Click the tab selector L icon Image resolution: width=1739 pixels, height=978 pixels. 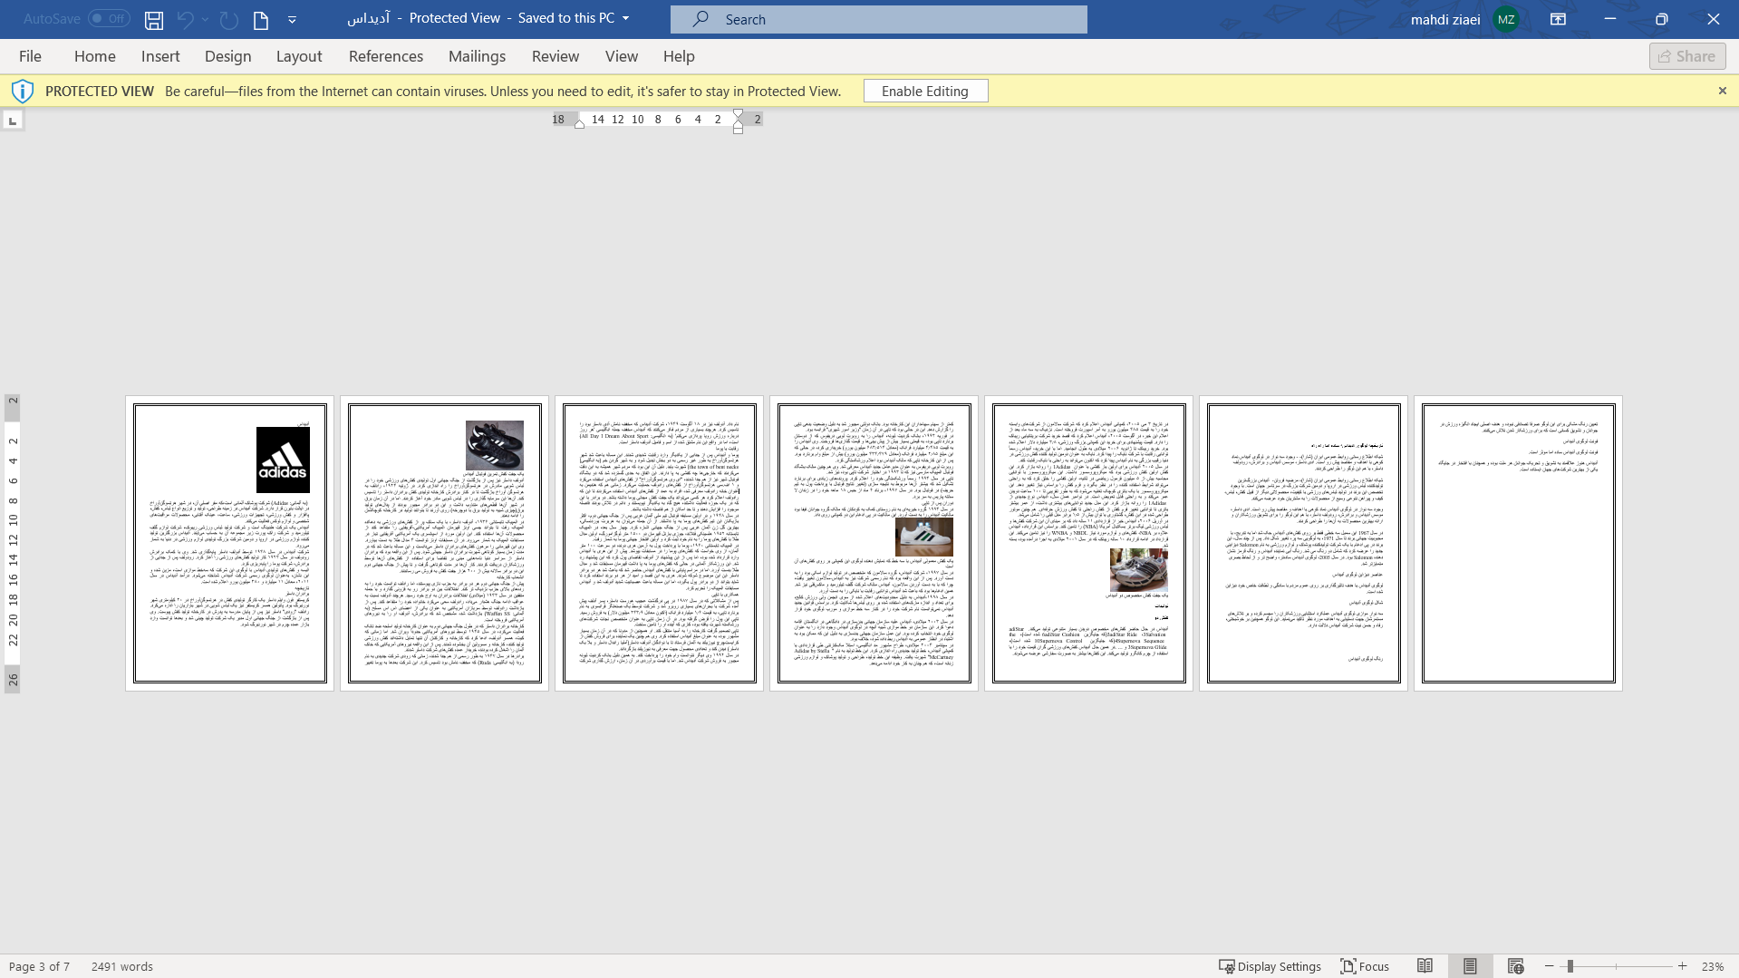(13, 120)
